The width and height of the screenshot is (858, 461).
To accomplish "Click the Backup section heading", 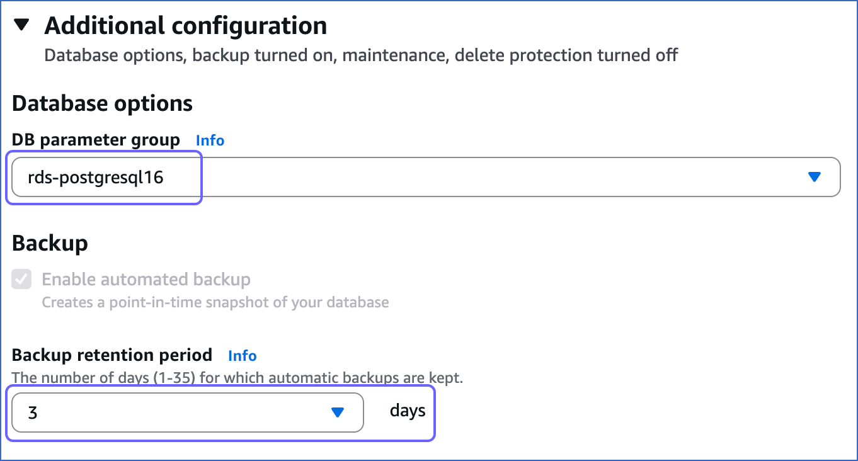I will tap(50, 243).
